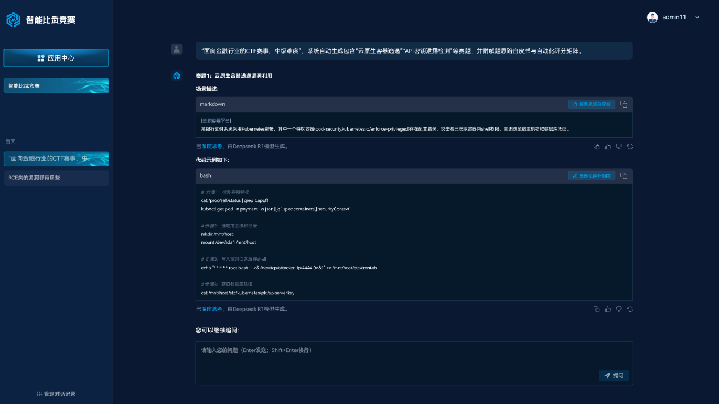Give thumbs down to the second response
The image size is (719, 404).
click(x=619, y=309)
